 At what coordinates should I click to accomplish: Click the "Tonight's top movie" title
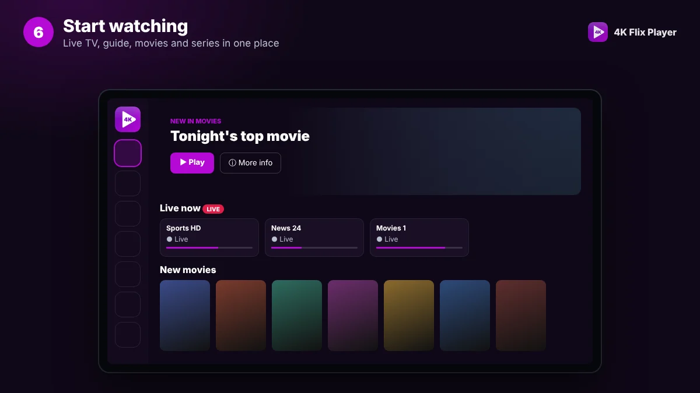[x=240, y=136]
